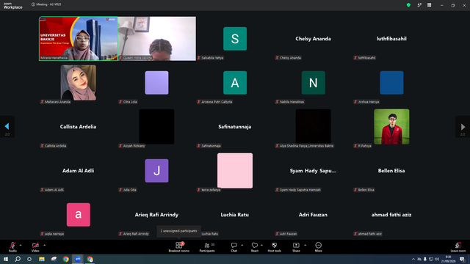Select Maharani Ananda's profile photo tile
This screenshot has width=470, height=264.
[79, 83]
